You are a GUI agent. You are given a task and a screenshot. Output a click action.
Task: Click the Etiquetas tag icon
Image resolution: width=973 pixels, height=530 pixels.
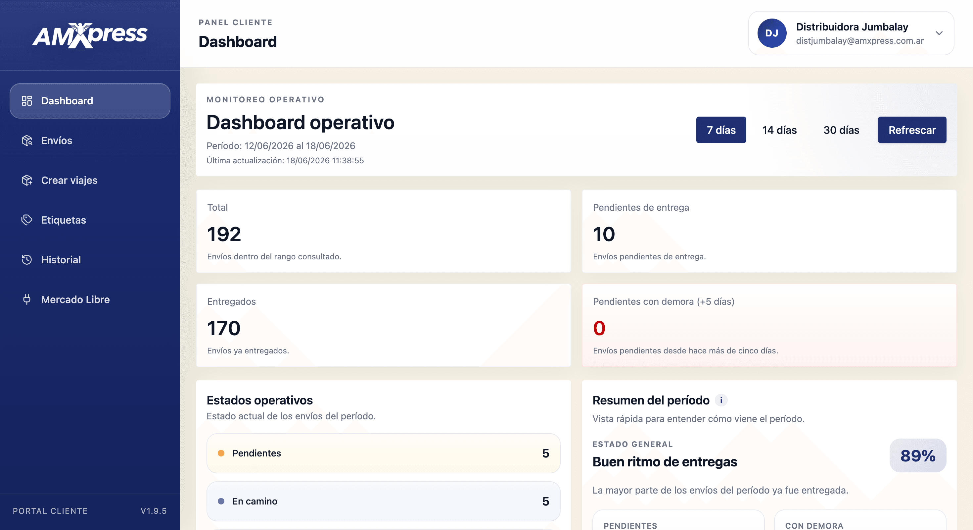27,220
